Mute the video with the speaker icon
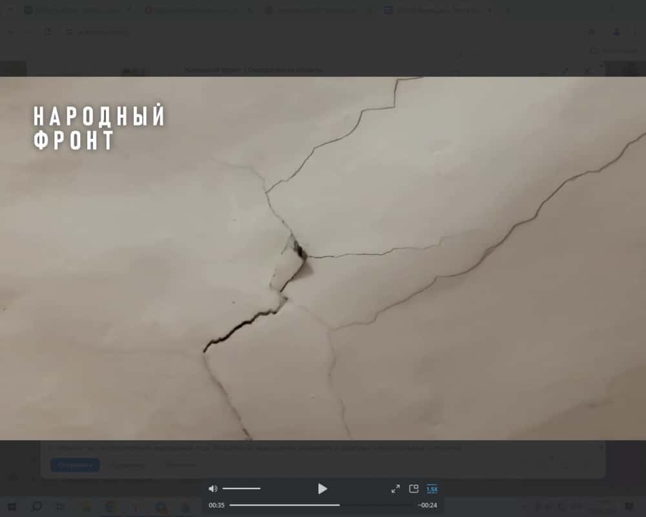The width and height of the screenshot is (646, 517). click(213, 489)
